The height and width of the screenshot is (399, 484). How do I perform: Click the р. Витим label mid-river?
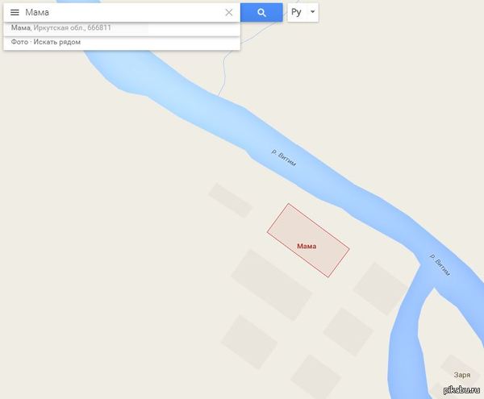click(284, 158)
